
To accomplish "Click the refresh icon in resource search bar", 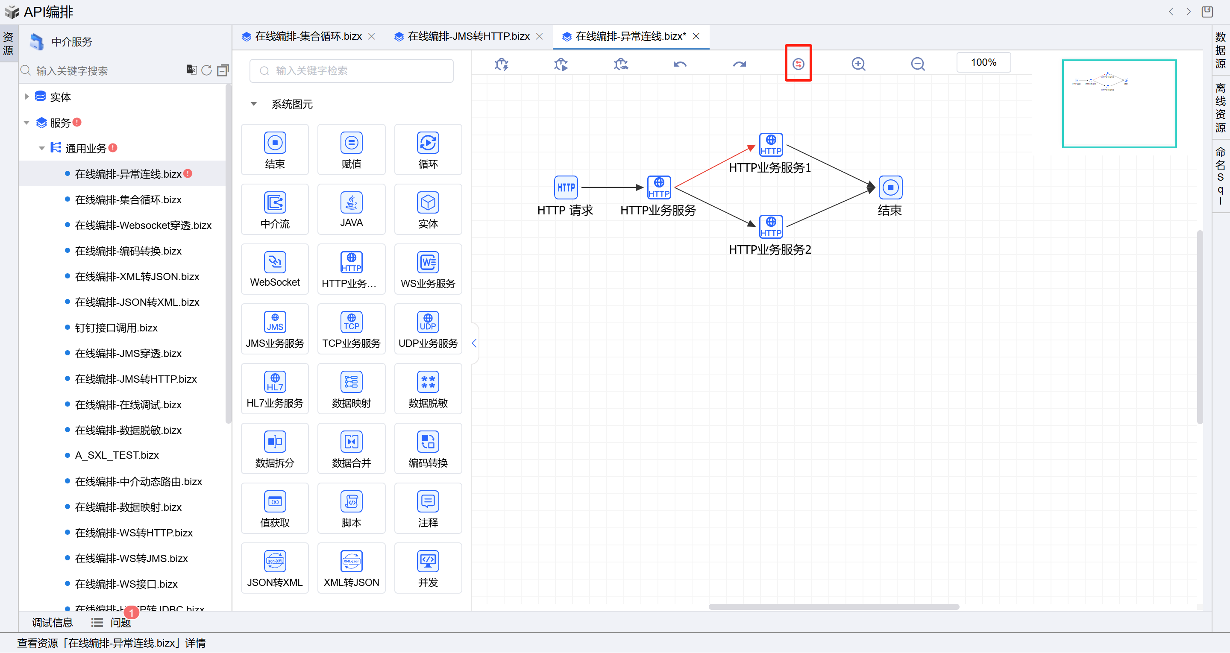I will point(206,70).
